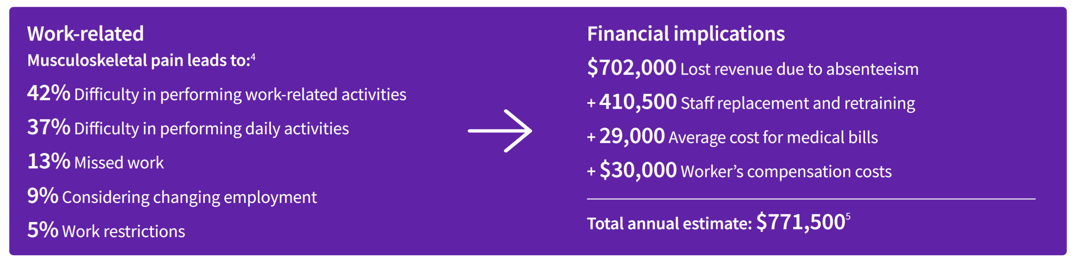Select the $30,000 worker's compensation amount
Image resolution: width=1077 pixels, height=270 pixels.
(638, 170)
